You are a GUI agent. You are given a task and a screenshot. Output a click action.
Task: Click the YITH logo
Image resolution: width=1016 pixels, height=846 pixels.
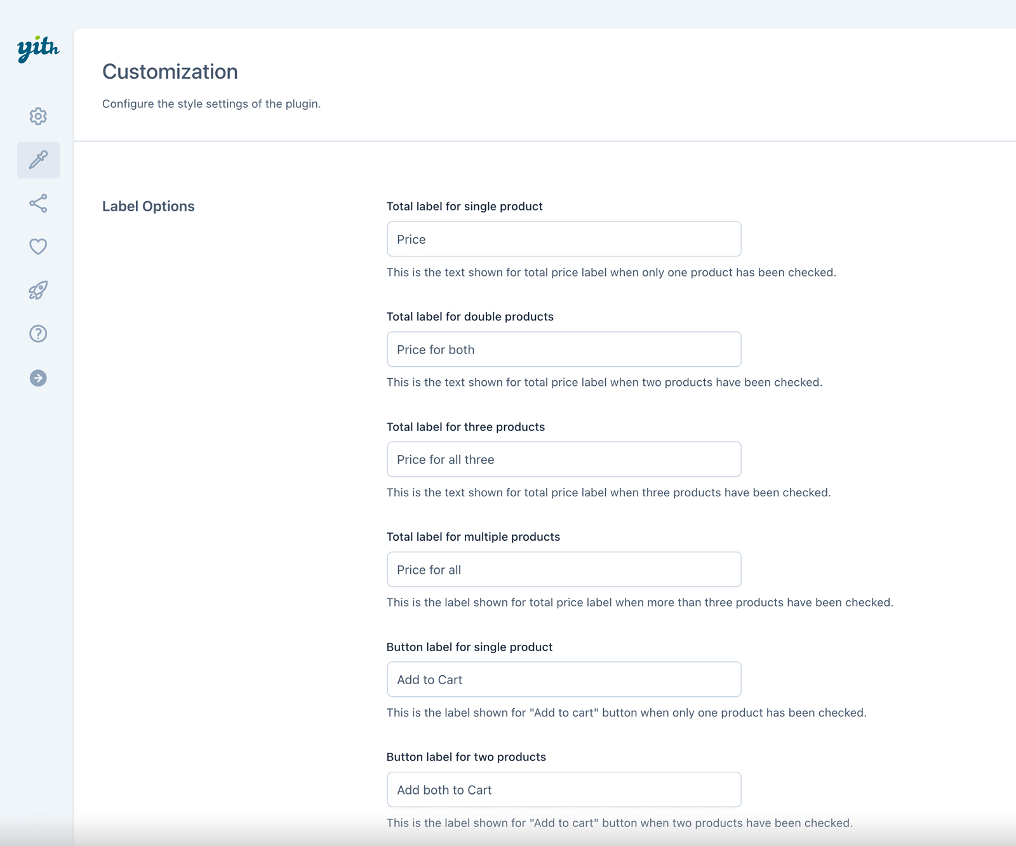(x=38, y=48)
